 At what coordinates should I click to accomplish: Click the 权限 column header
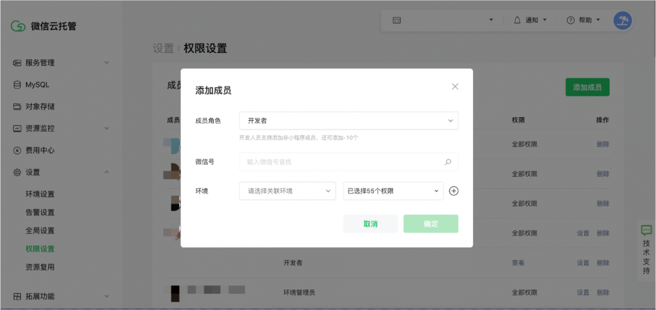click(x=518, y=120)
